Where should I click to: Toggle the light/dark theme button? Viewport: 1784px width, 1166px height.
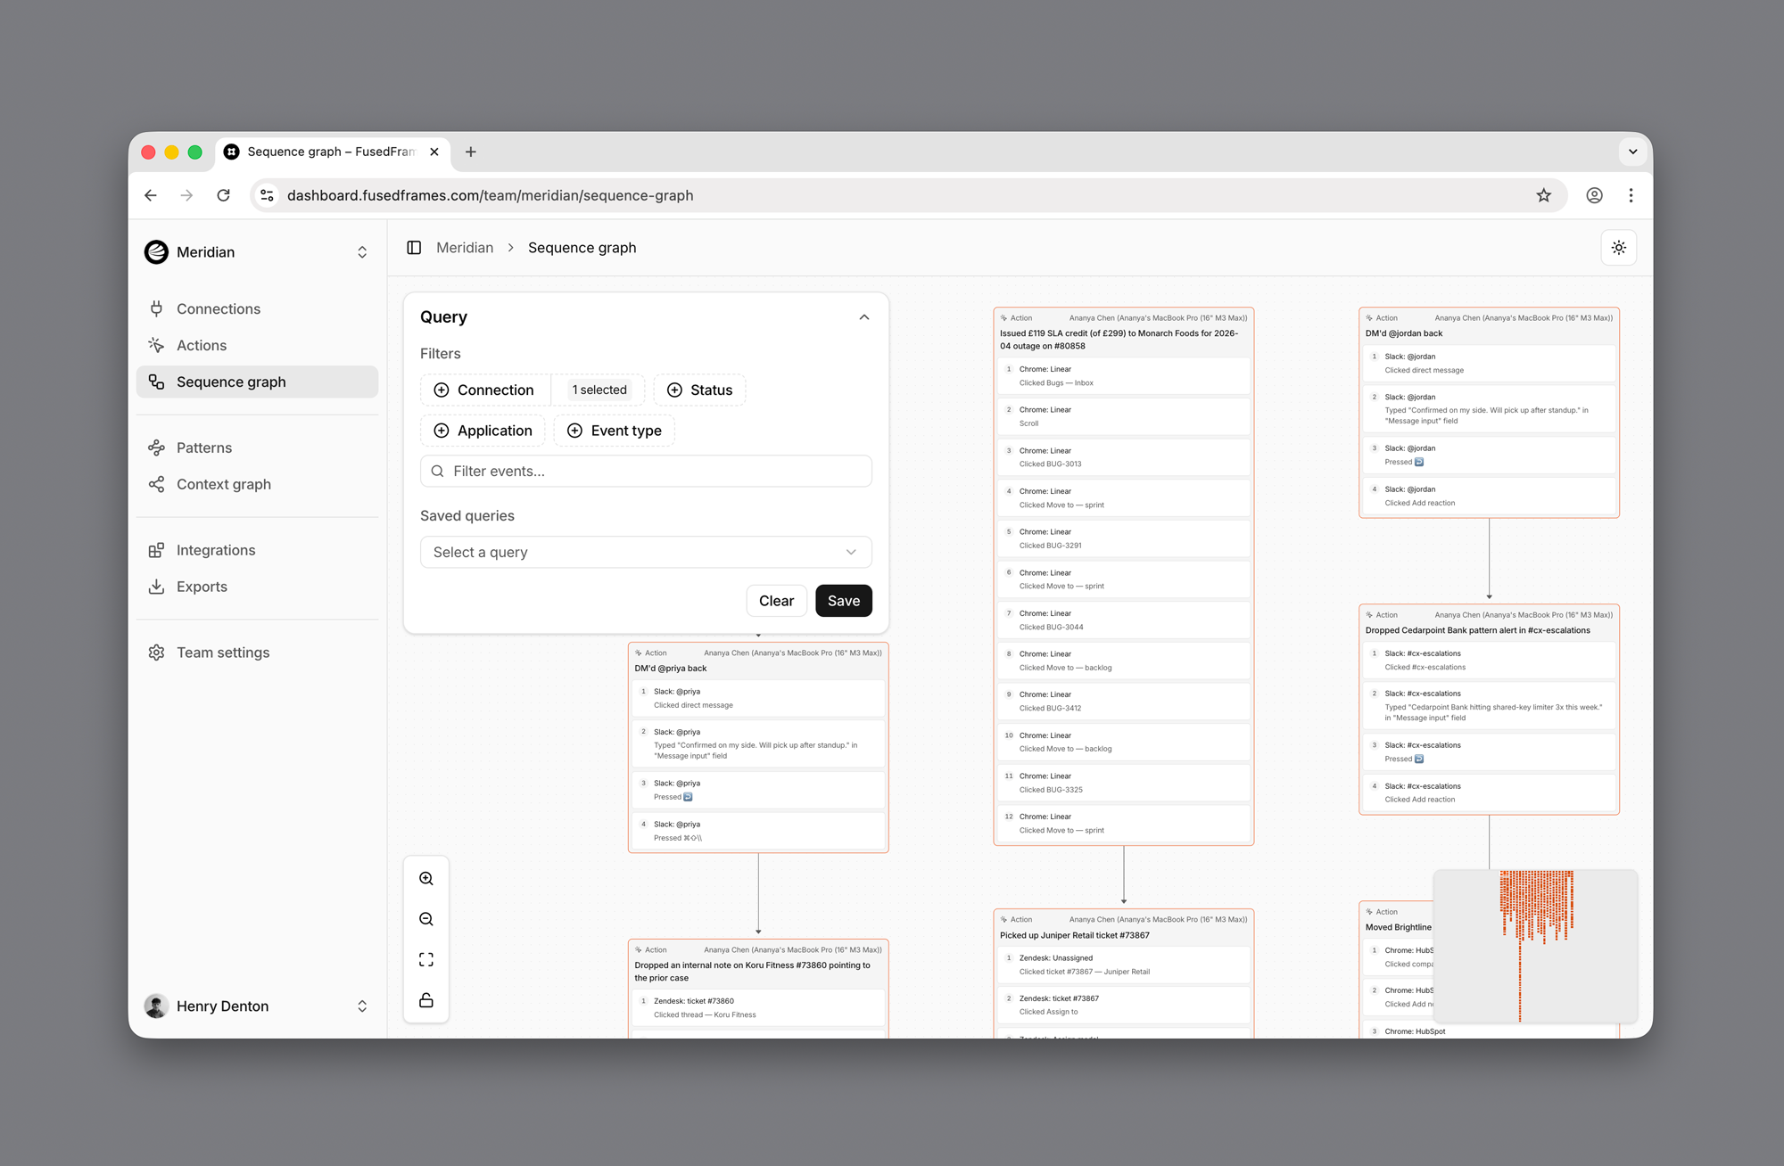click(x=1618, y=248)
